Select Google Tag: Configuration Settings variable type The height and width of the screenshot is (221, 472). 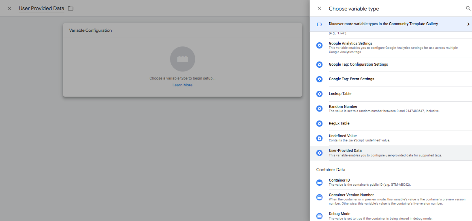coord(358,64)
